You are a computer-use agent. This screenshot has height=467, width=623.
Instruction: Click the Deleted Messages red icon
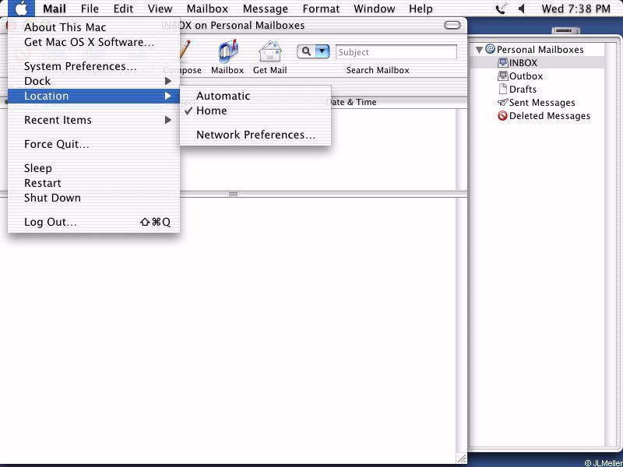pos(503,116)
